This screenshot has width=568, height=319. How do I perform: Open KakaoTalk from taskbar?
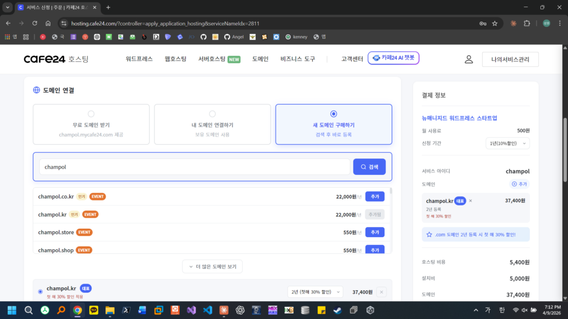pos(93,310)
